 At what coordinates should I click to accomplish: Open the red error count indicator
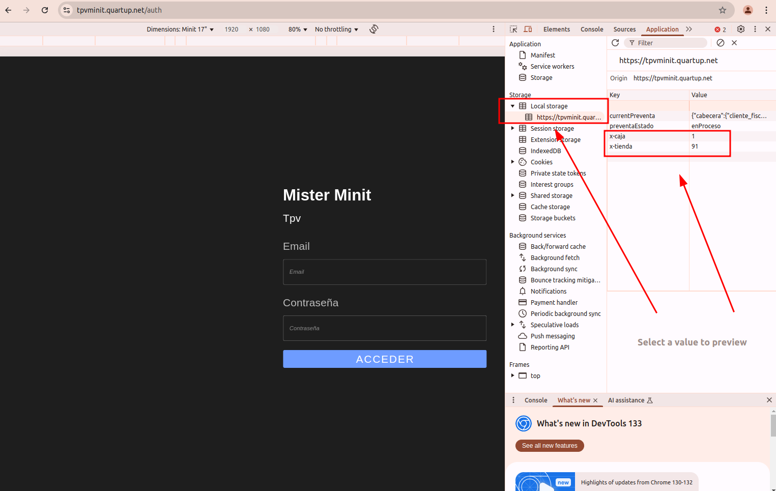[720, 30]
